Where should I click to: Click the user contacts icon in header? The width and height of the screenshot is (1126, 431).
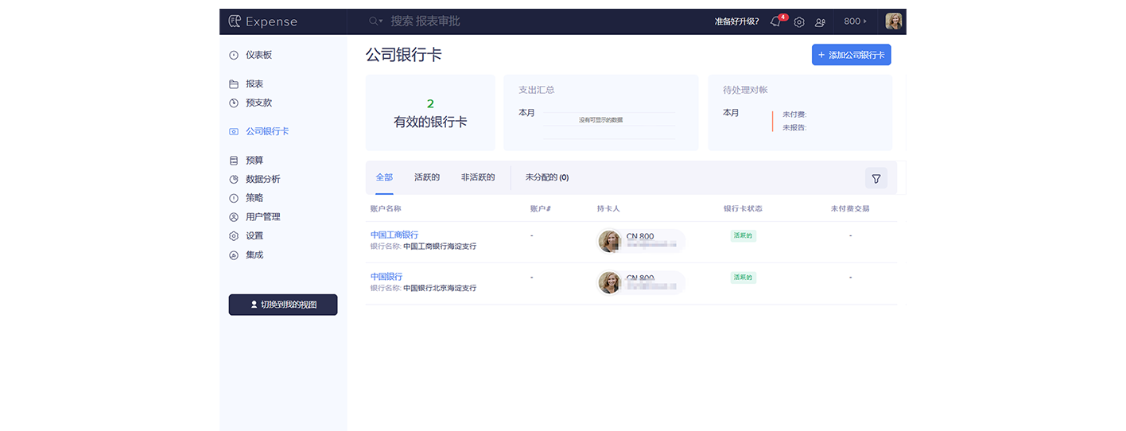(x=820, y=21)
